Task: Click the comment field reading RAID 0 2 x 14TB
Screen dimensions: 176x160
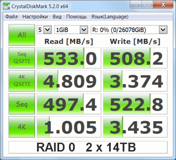Action: click(88, 147)
